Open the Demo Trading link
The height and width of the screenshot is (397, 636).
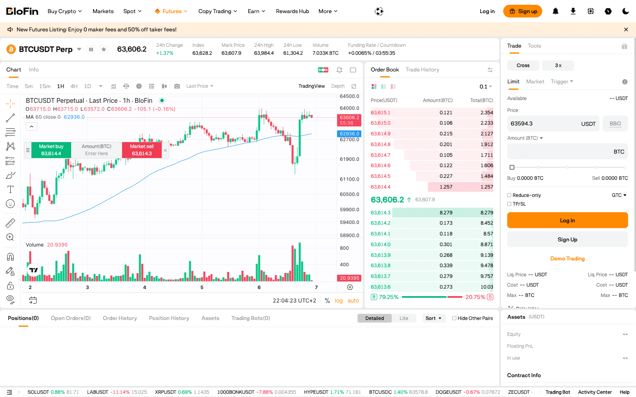click(x=567, y=258)
